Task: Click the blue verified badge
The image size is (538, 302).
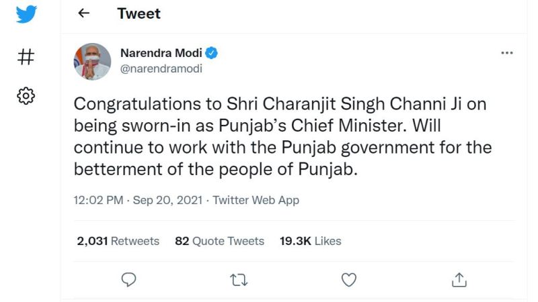Action: click(211, 53)
